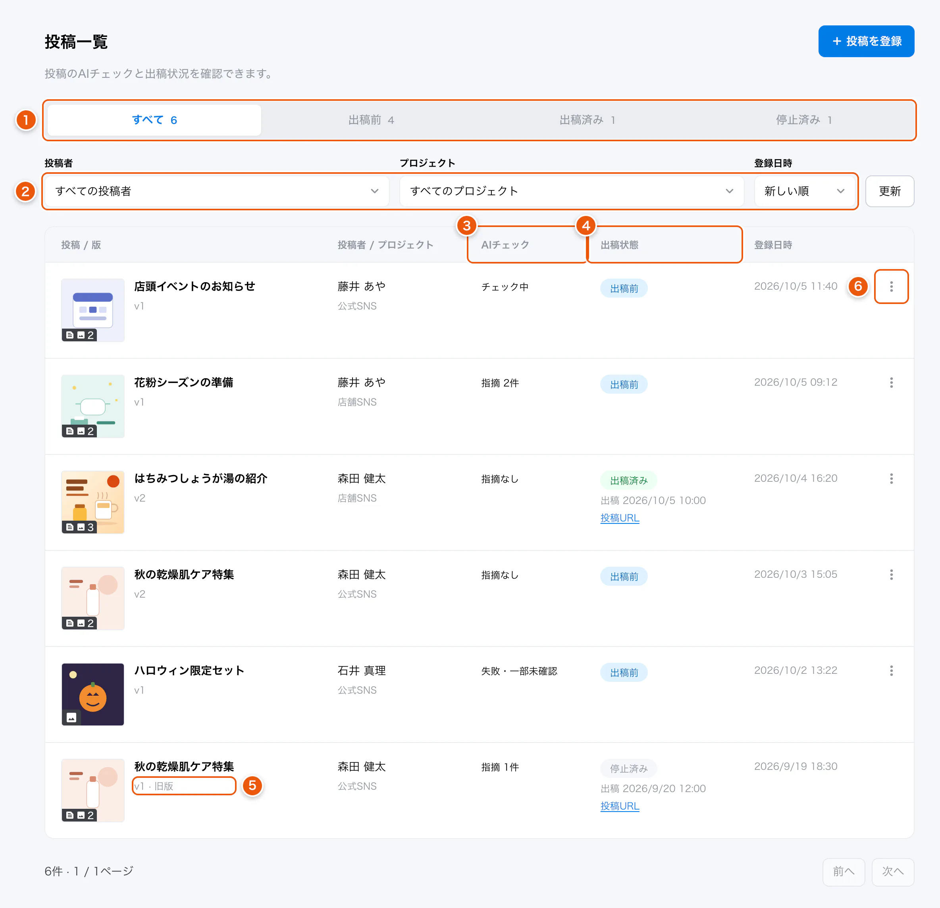Open the thumbnail of 秋の乾燥肌ケア特集 v2
Viewport: 940px width, 908px height.
(x=93, y=598)
